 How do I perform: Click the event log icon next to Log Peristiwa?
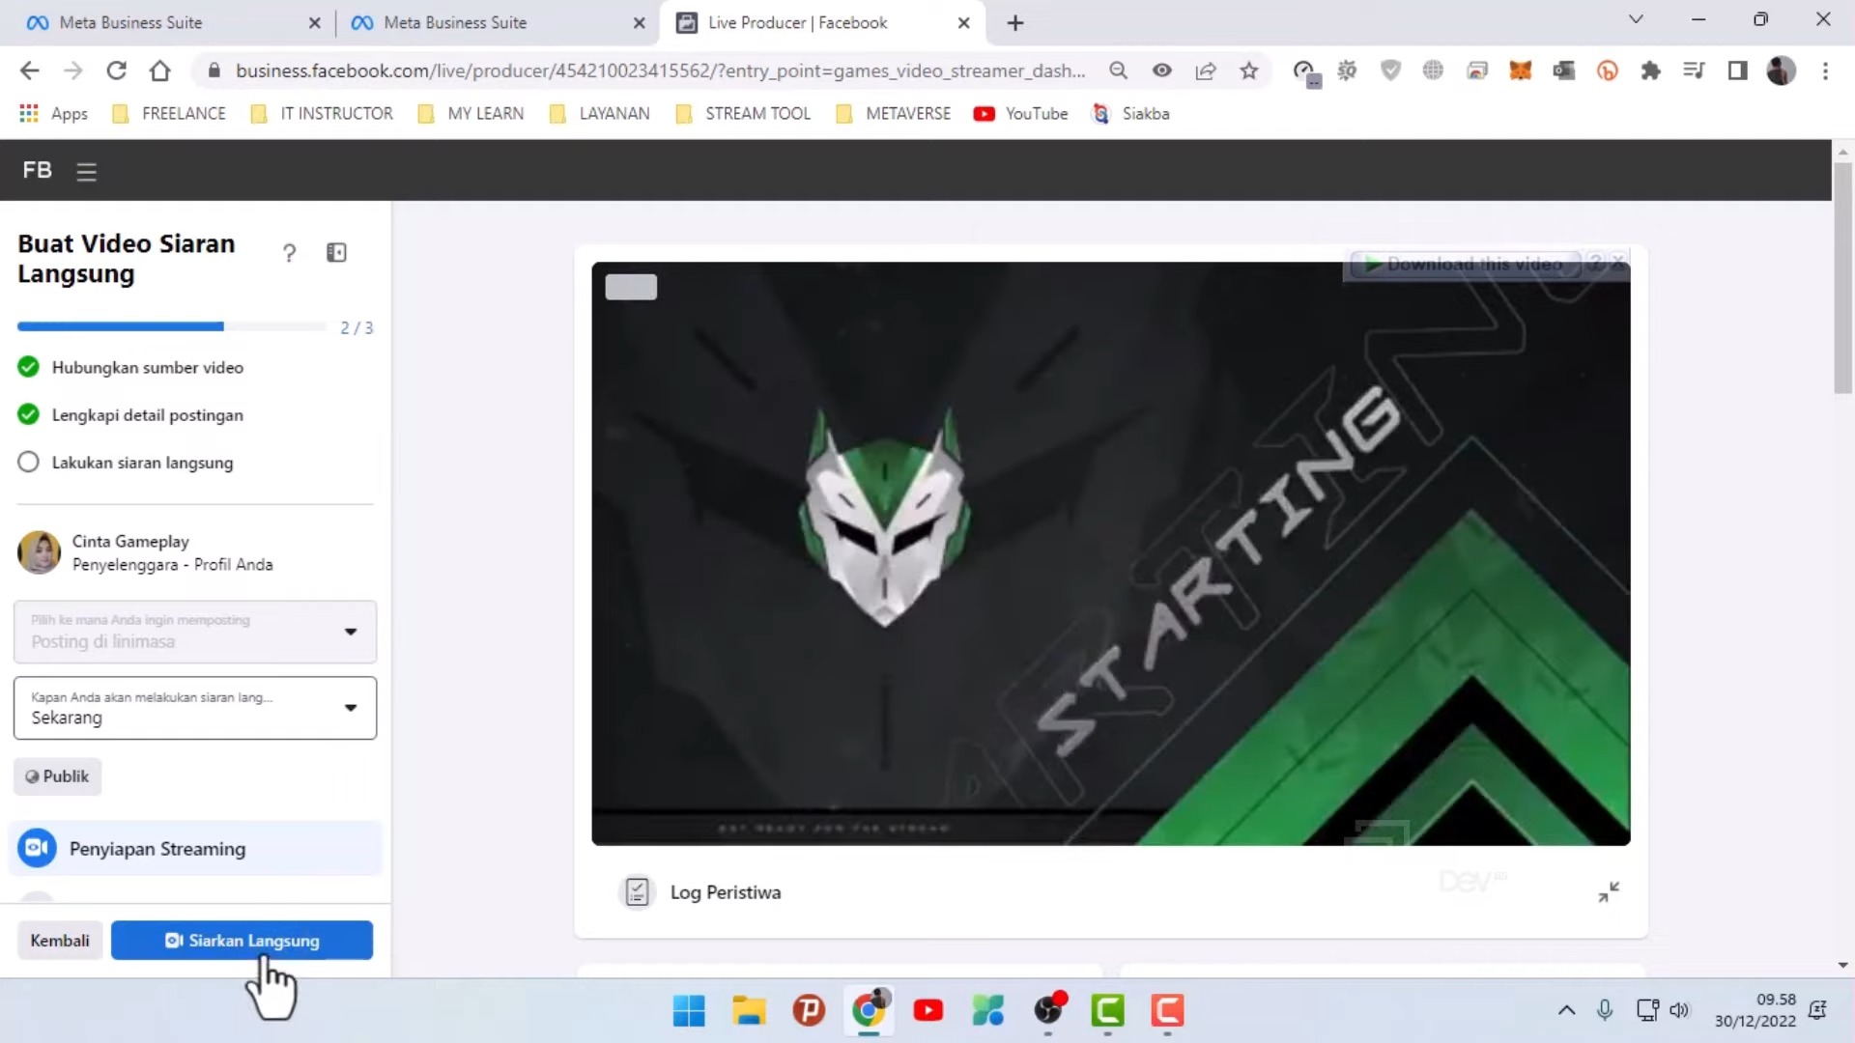pos(637,891)
